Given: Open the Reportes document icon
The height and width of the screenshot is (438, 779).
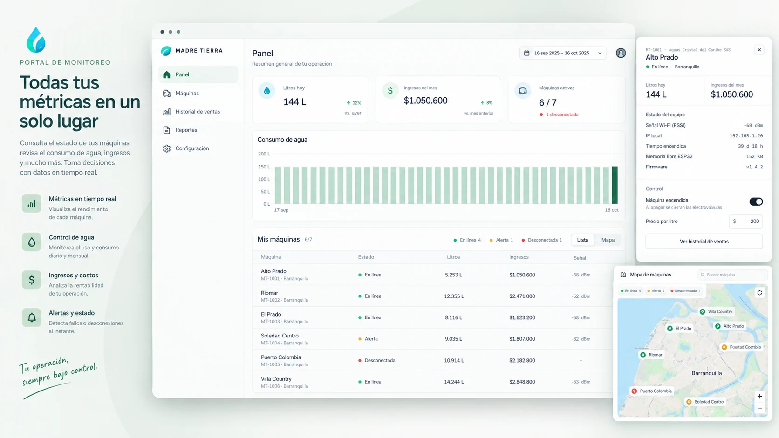Looking at the screenshot, I should click(x=167, y=130).
